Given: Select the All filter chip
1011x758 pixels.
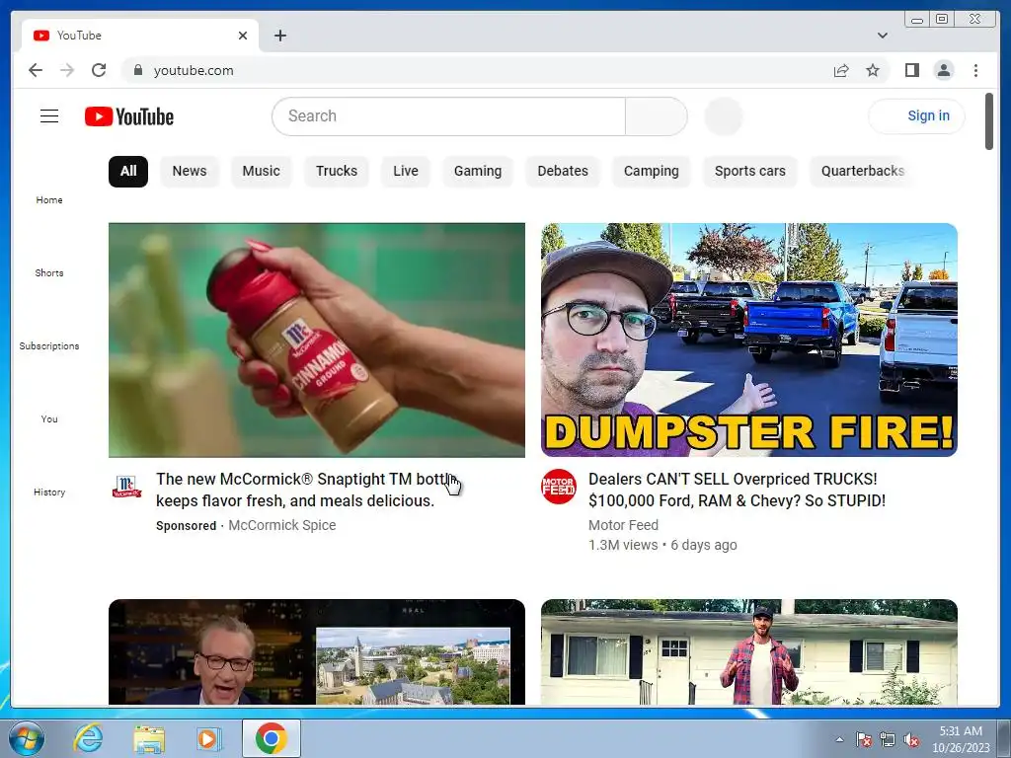Looking at the screenshot, I should (x=128, y=172).
